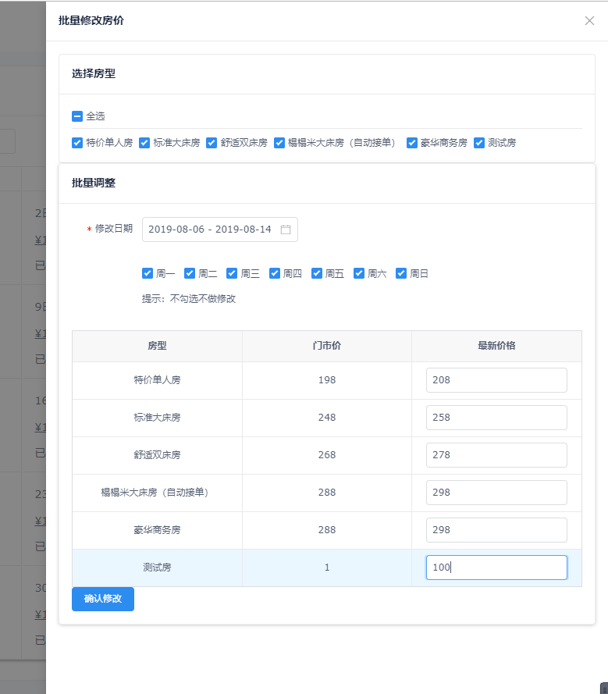Toggle 周日 weekday checkbox

point(401,273)
